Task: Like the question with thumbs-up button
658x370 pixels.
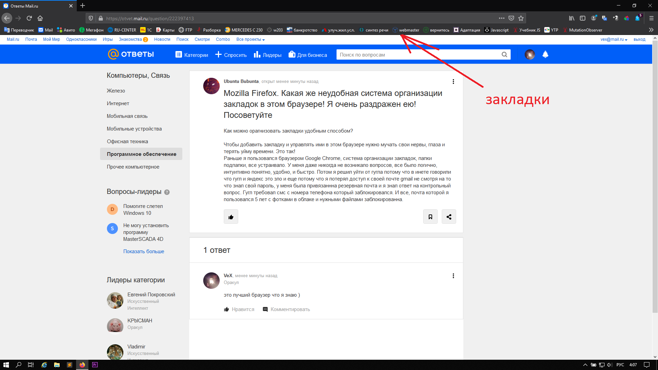Action: click(x=231, y=217)
